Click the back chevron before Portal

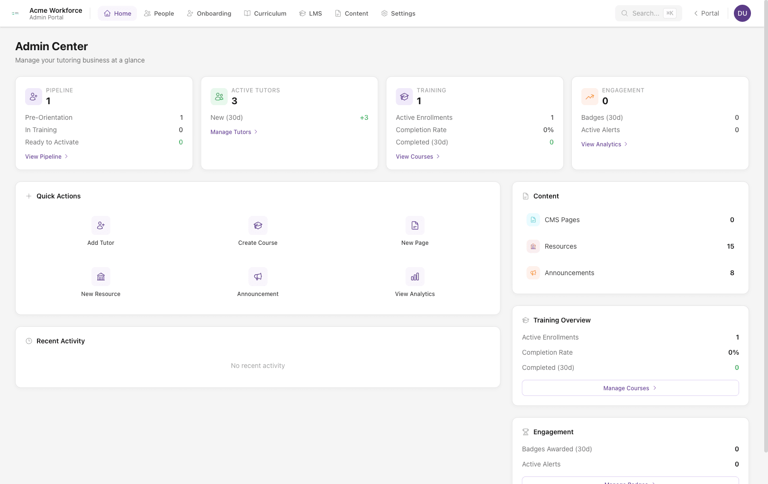pos(696,13)
